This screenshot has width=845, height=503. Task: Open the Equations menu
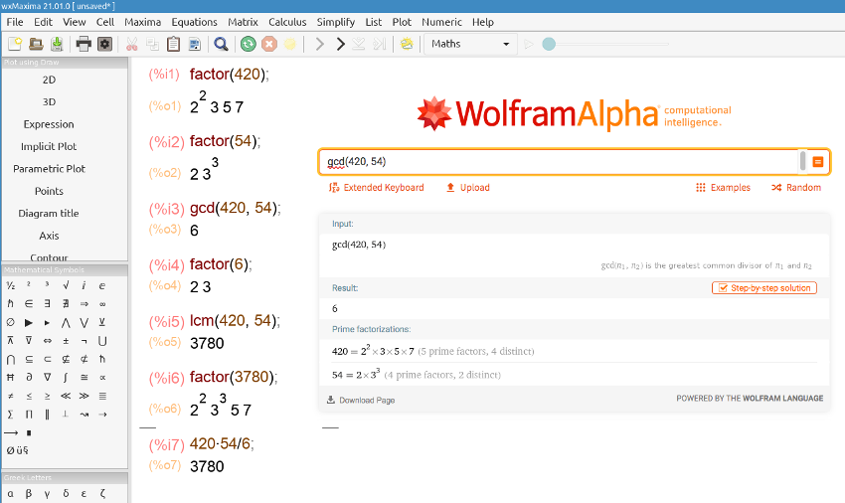coord(195,22)
